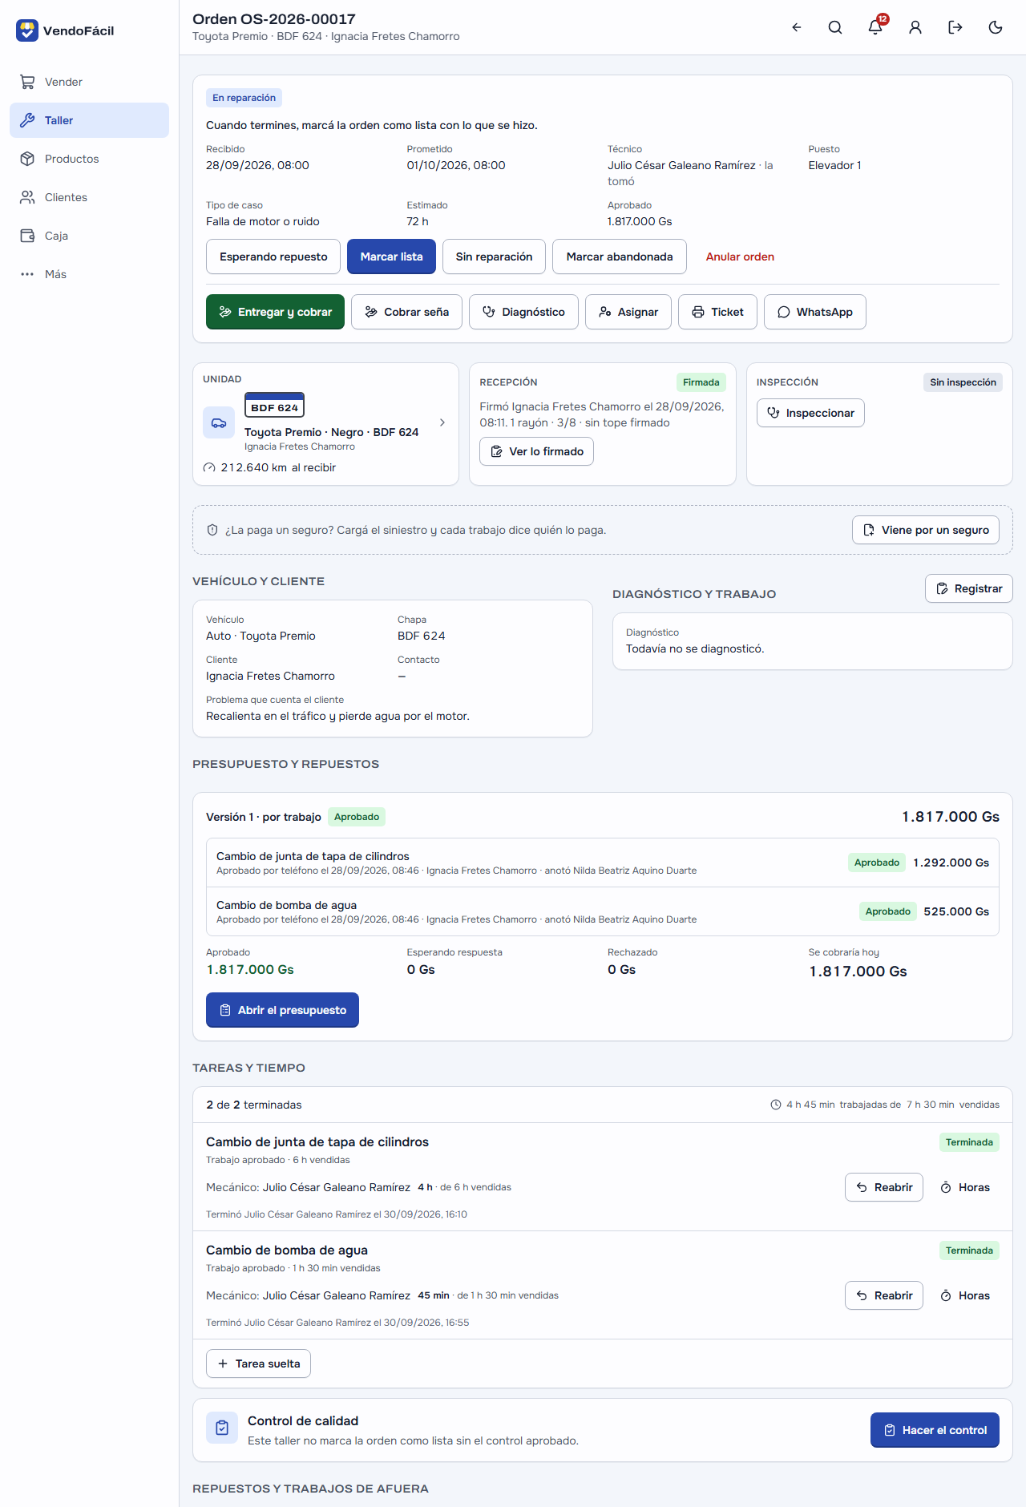This screenshot has width=1026, height=1507.
Task: Add a Tarea suelta
Action: coord(258,1364)
